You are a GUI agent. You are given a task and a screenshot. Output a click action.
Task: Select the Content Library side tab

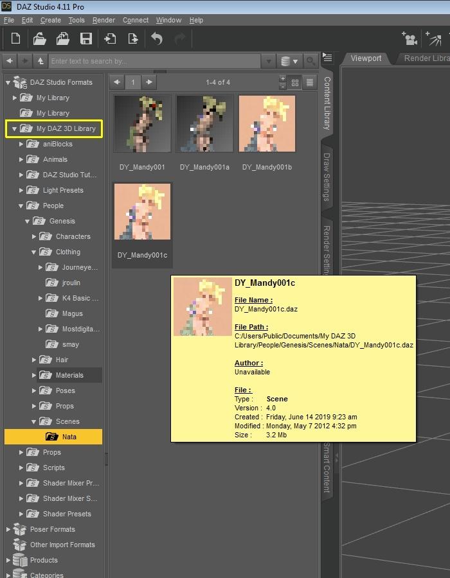coord(327,103)
